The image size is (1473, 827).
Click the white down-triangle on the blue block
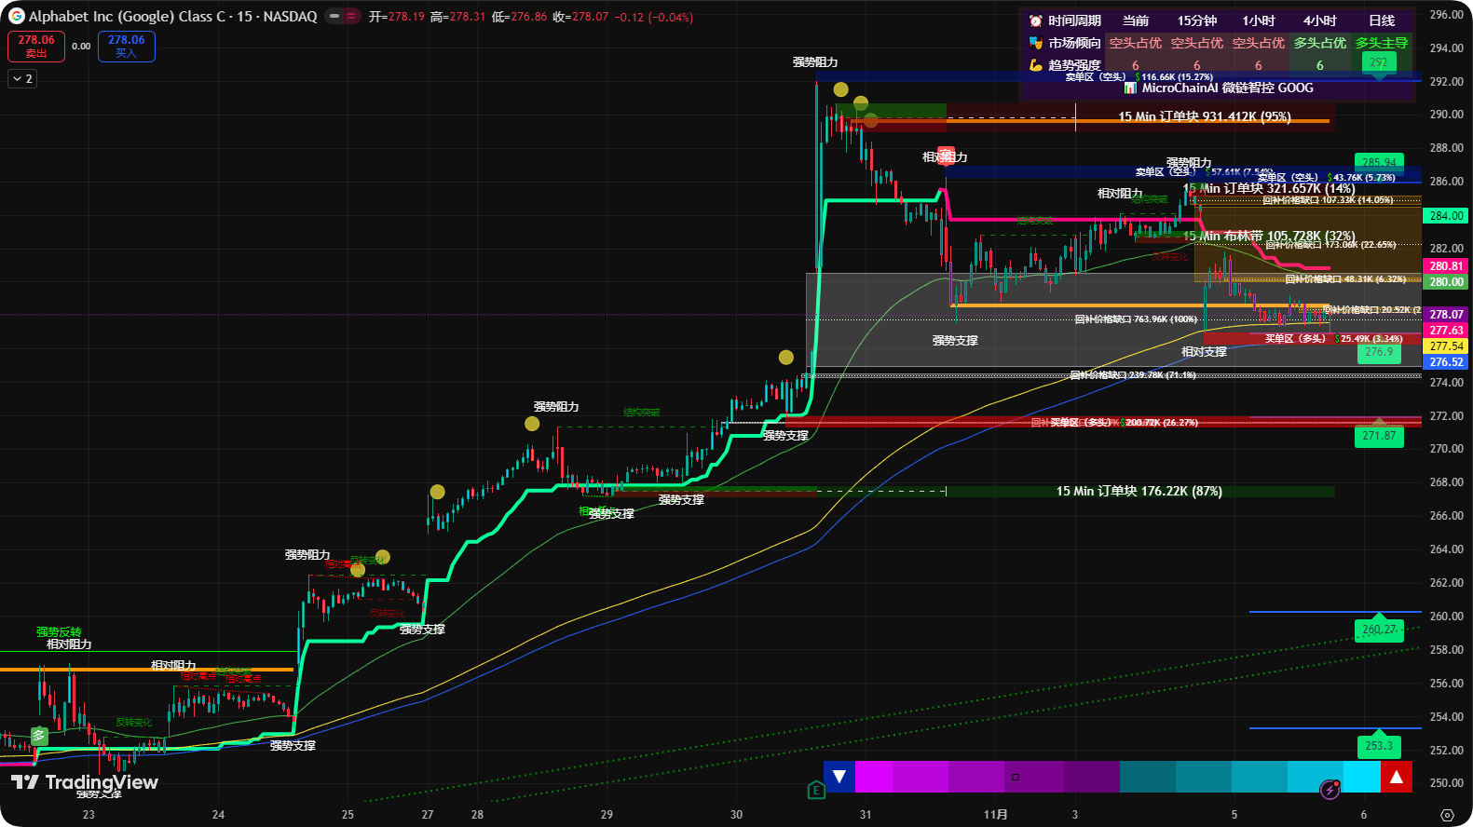(839, 777)
